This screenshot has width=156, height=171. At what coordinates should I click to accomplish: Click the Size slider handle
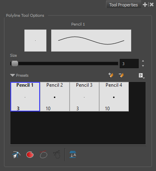15,64
